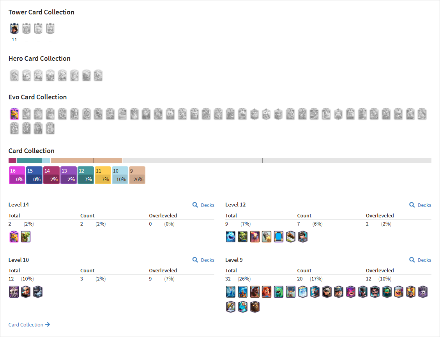This screenshot has height=337, width=440.
Task: Click the level 16 pink percentage box
Action: [17, 175]
